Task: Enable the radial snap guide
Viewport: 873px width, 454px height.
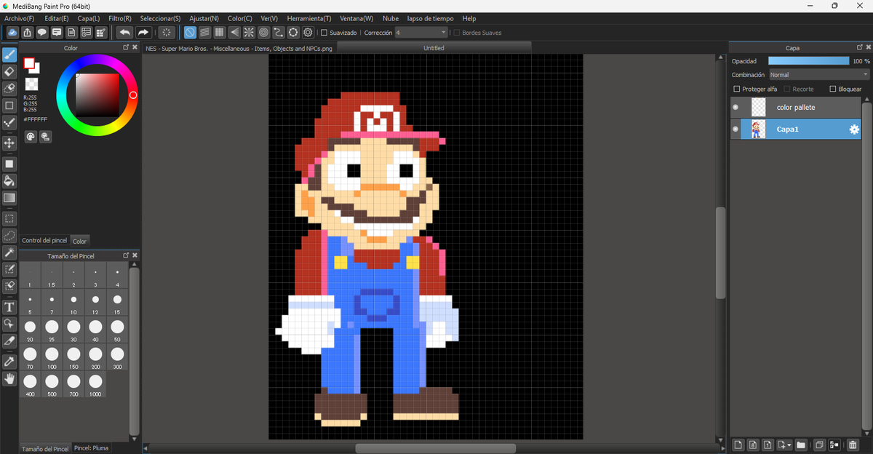Action: pyautogui.click(x=249, y=33)
